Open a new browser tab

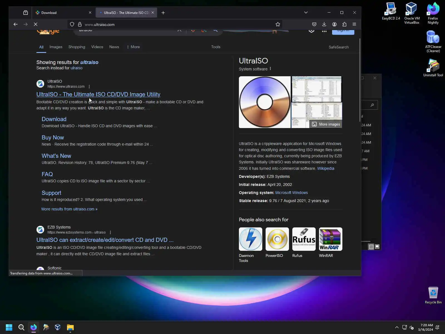tap(163, 13)
